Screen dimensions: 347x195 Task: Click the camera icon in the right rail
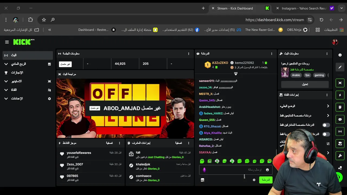tap(340, 144)
